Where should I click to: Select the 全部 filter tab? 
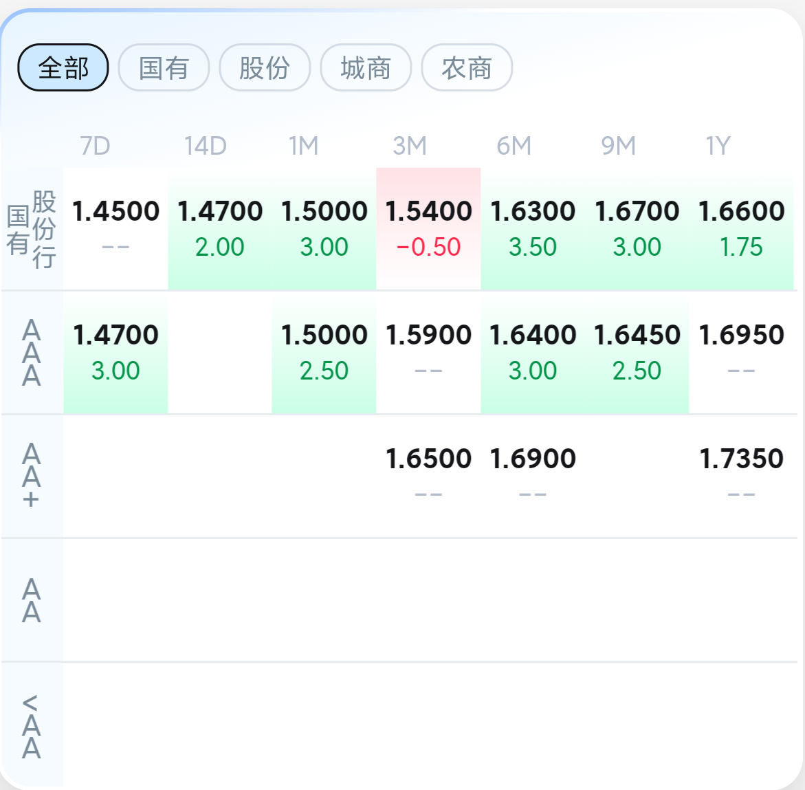tap(63, 67)
